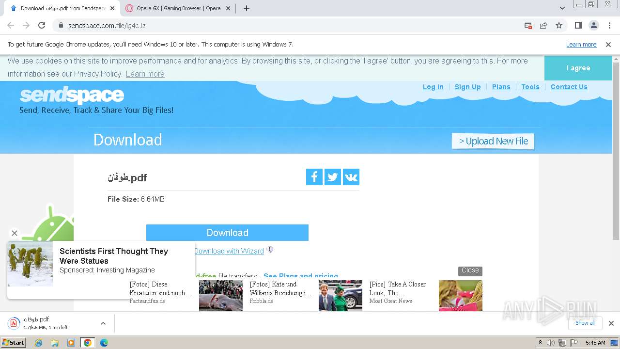Viewport: 620px width, 349px height.
Task: Open a new tab with plus button
Action: tap(247, 8)
